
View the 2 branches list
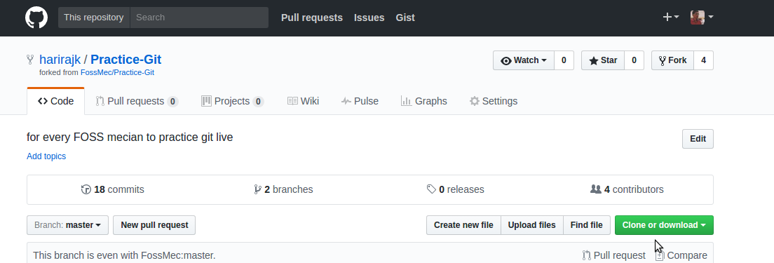click(x=283, y=189)
